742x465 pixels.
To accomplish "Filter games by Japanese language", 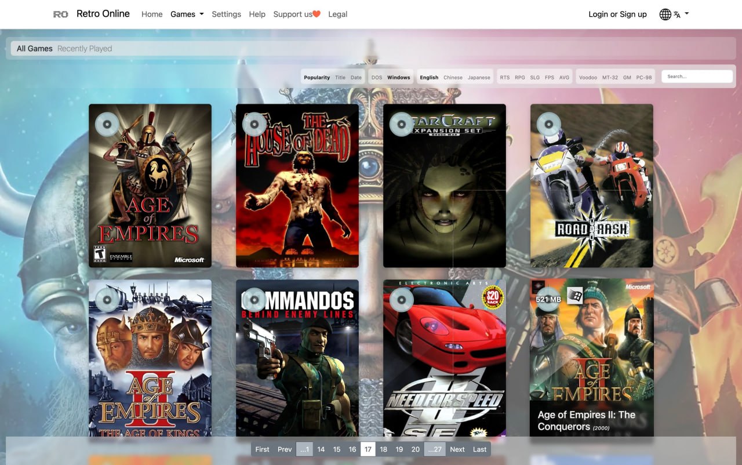I will pos(479,77).
